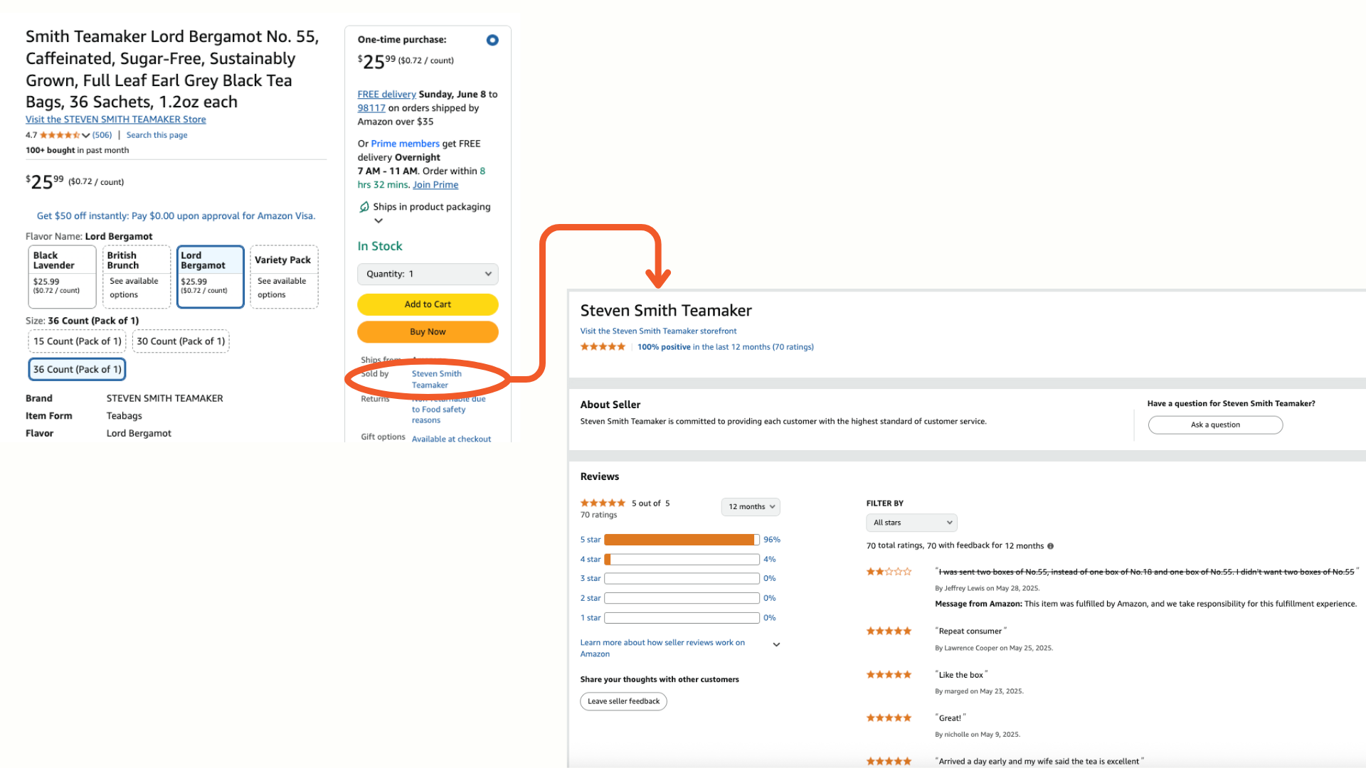Open the star rating breakdown chevron
The width and height of the screenshot is (1366, 768).
pyautogui.click(x=86, y=135)
